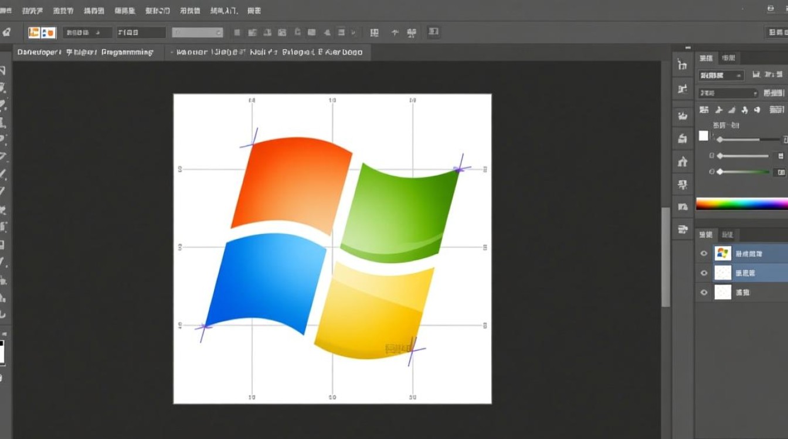Hide the Windows logo layer visibility
The image size is (788, 439).
pos(703,253)
